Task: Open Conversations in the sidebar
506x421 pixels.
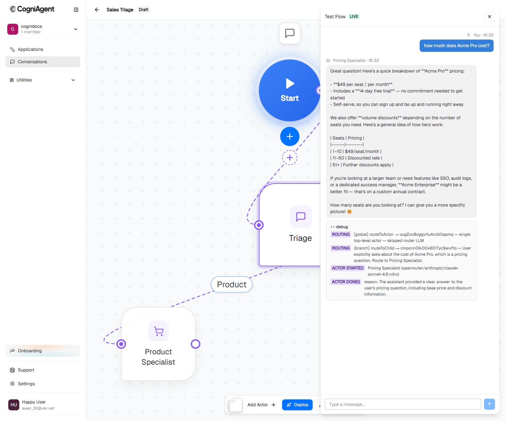Action: tap(43, 62)
